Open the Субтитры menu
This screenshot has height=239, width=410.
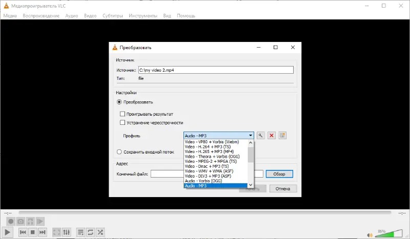click(113, 16)
